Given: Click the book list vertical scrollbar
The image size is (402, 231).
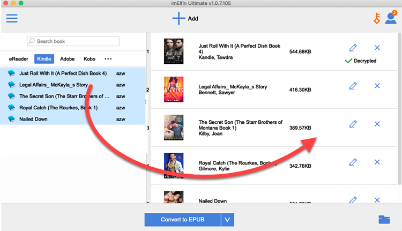Looking at the screenshot, I should point(399,109).
